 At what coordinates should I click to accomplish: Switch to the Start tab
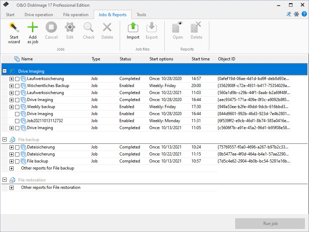10,15
